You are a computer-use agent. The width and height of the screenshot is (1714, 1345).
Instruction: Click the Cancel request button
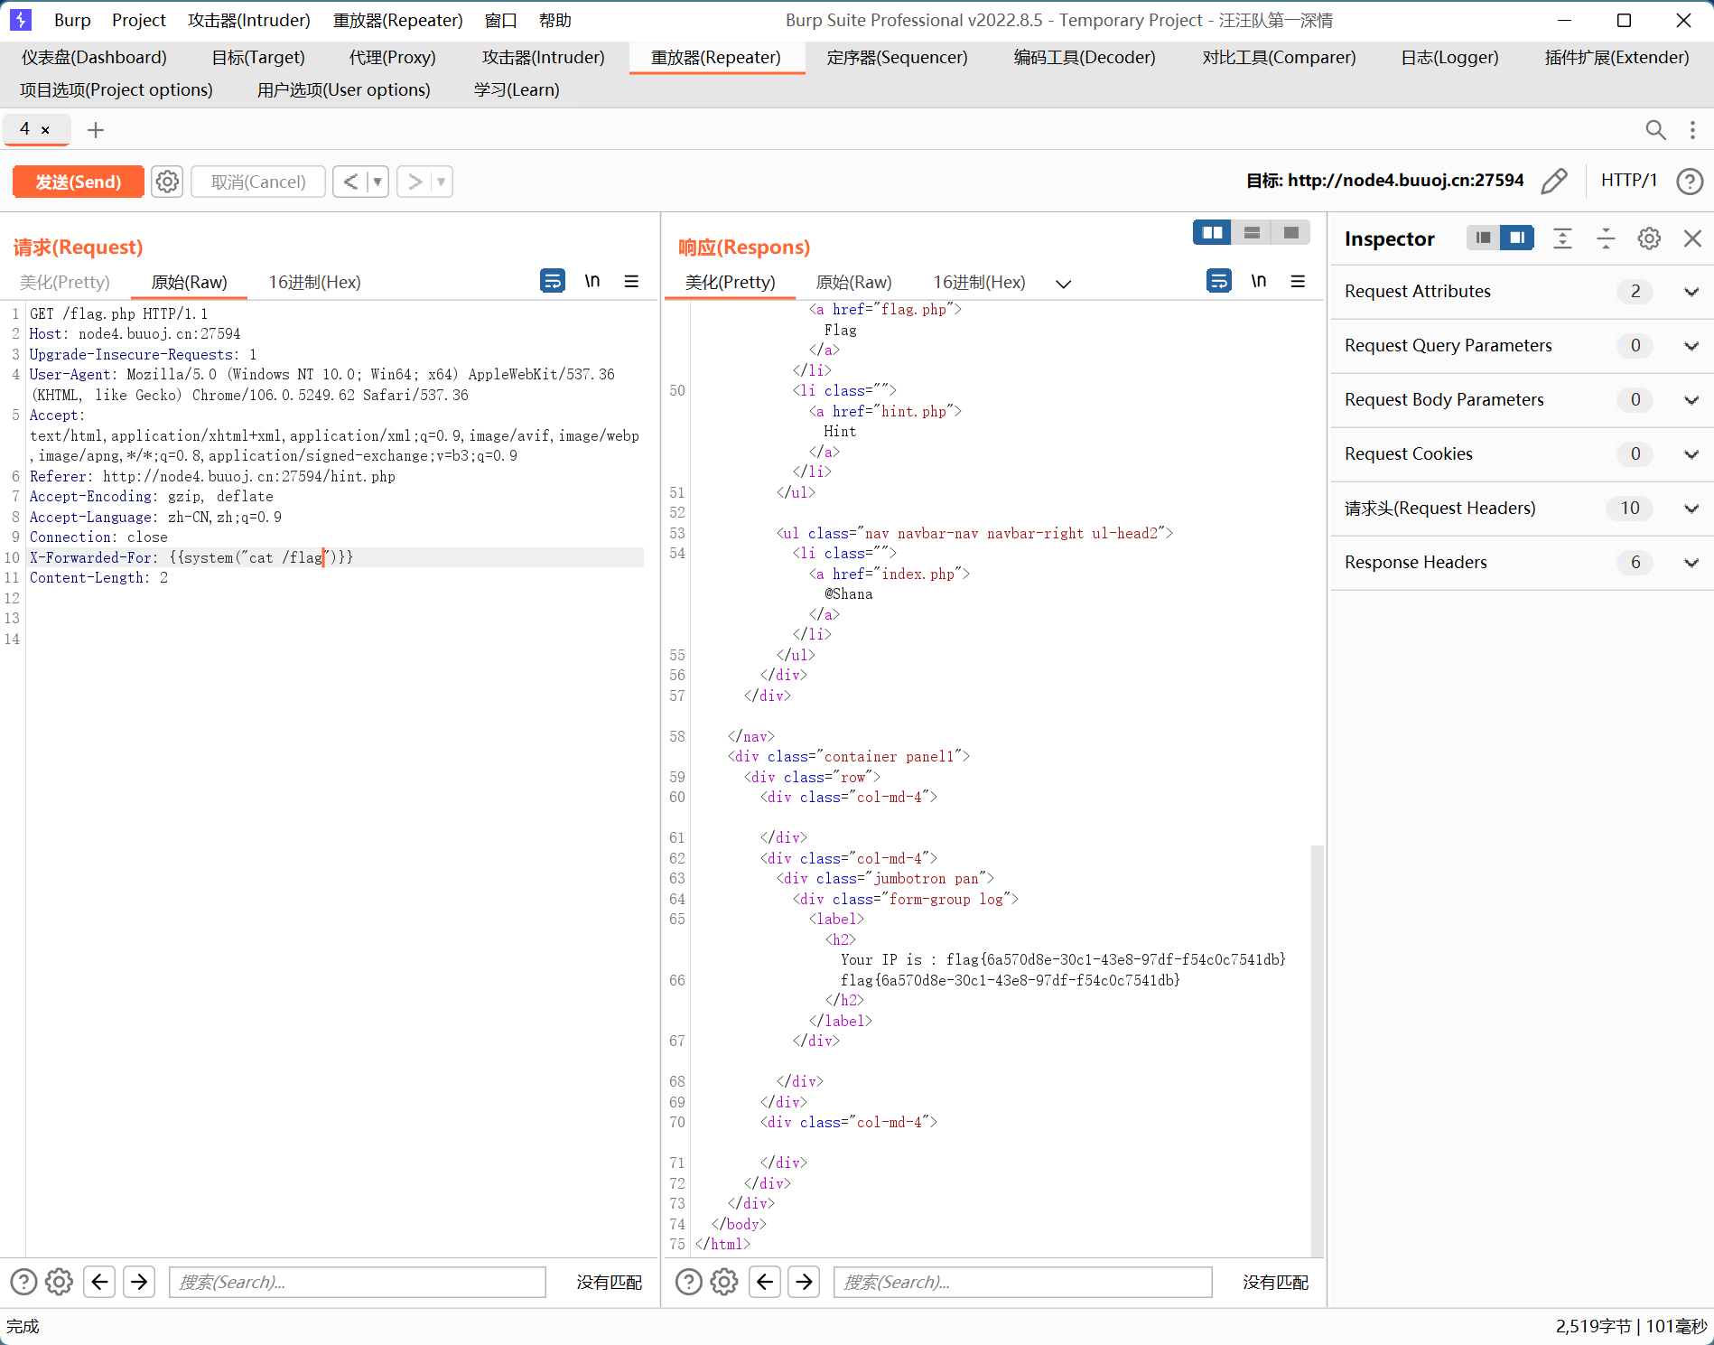[x=258, y=182]
